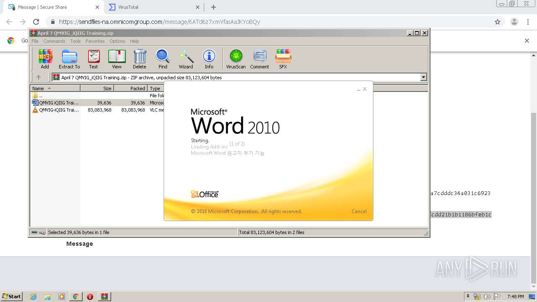Open the volume tray icon
The height and width of the screenshot is (302, 537).
pyautogui.click(x=487, y=297)
